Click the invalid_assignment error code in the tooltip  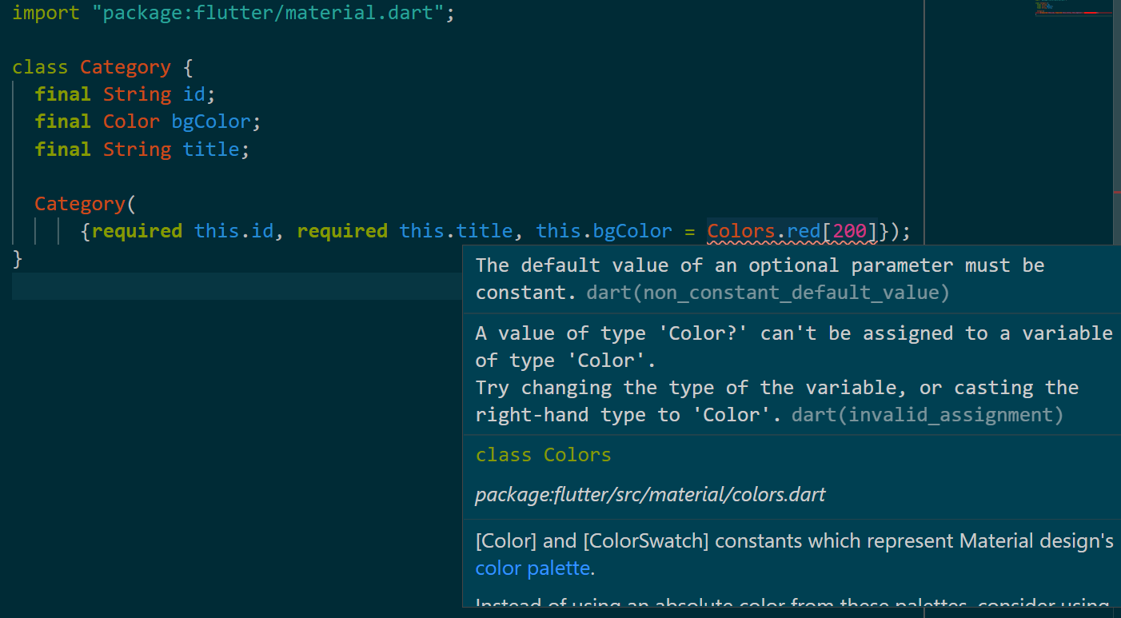tap(928, 415)
